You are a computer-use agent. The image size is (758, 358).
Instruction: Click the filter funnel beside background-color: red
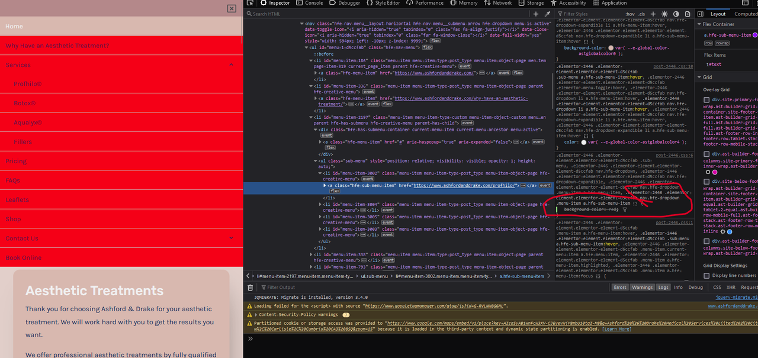tap(625, 209)
